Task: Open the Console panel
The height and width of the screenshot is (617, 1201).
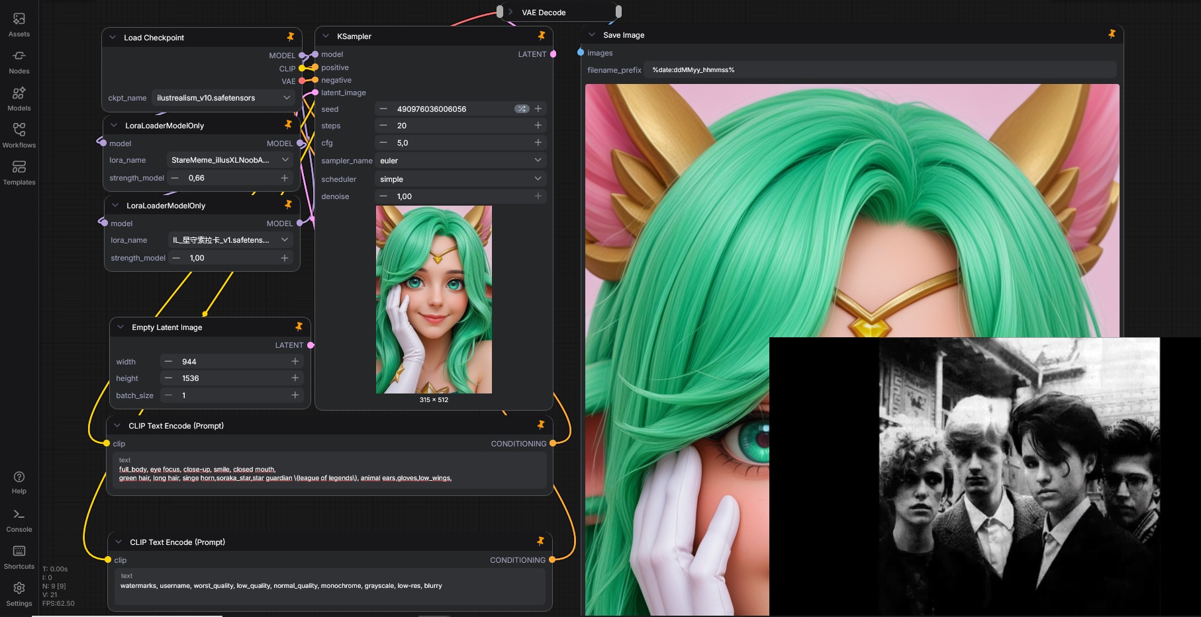Action: 19,520
